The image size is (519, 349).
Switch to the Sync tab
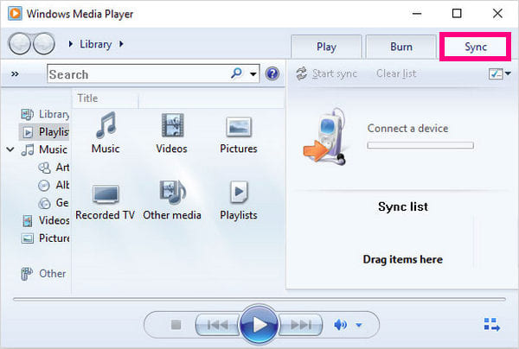pyautogui.click(x=475, y=47)
